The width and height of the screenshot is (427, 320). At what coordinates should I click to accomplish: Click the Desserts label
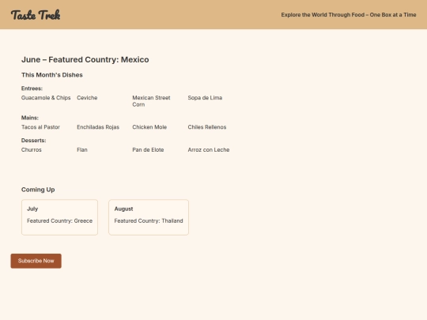pos(34,141)
